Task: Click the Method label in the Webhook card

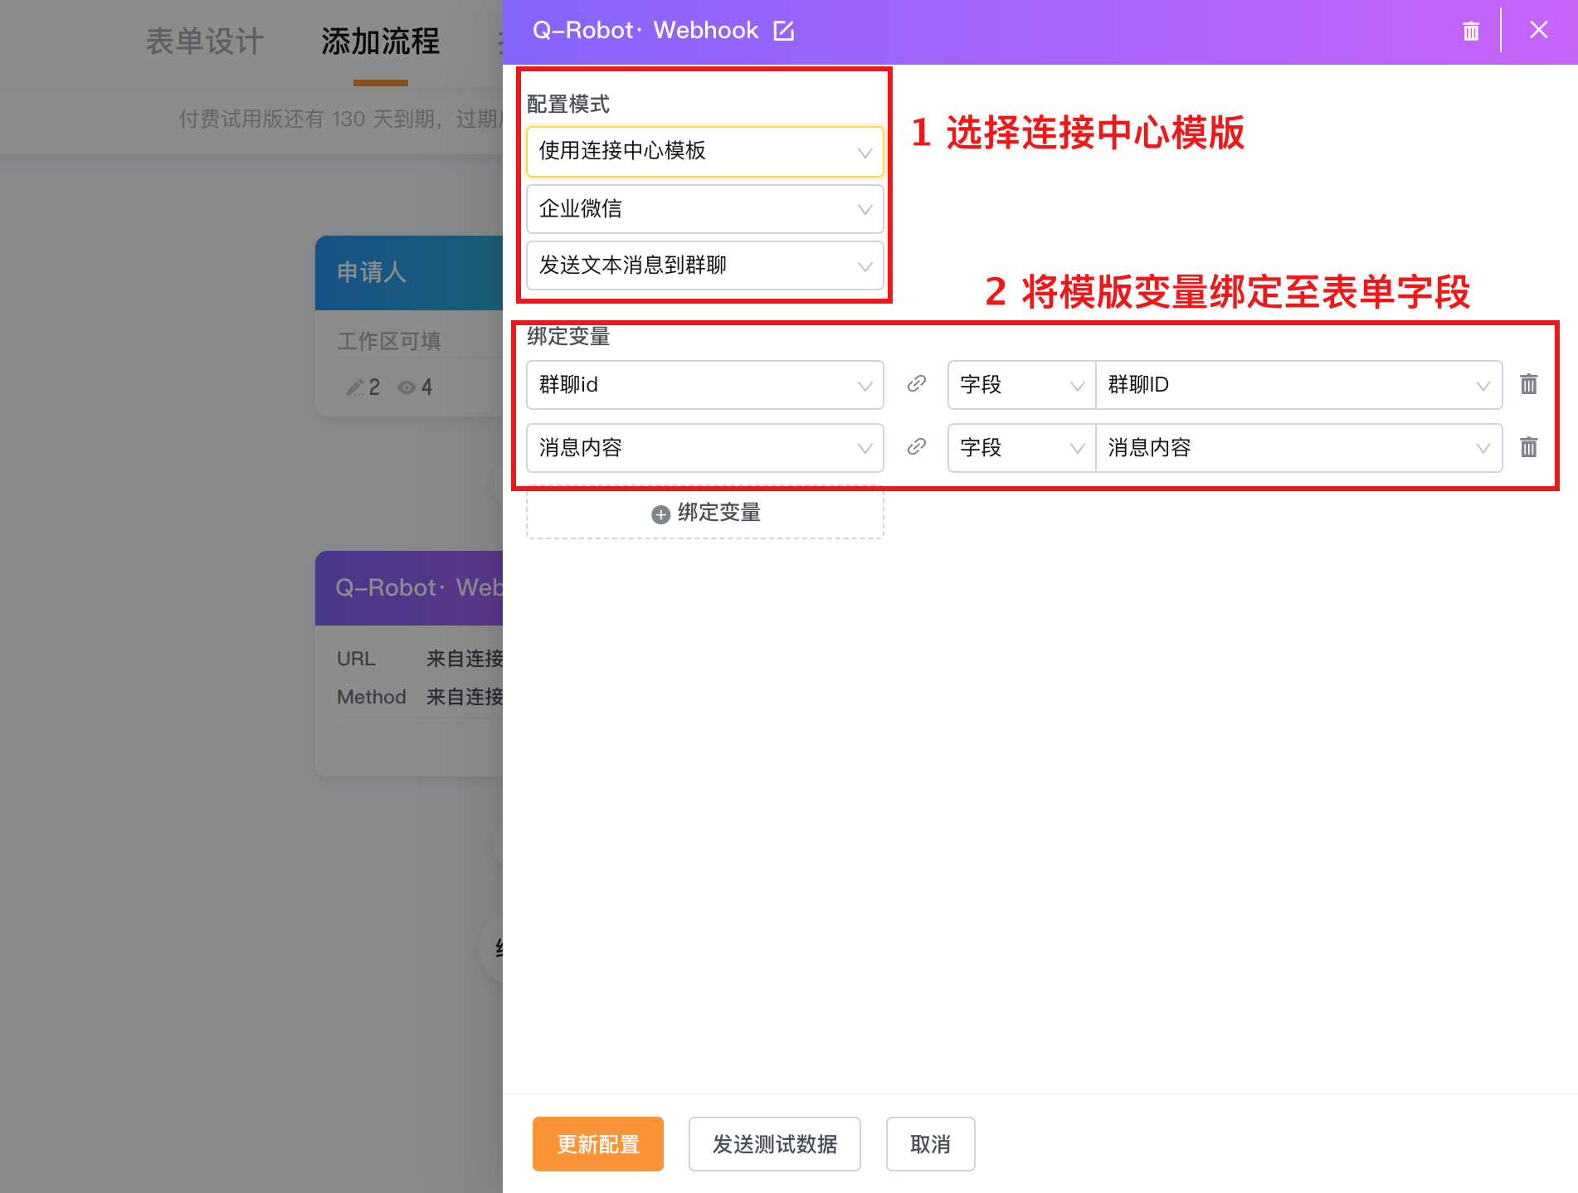Action: 372,697
